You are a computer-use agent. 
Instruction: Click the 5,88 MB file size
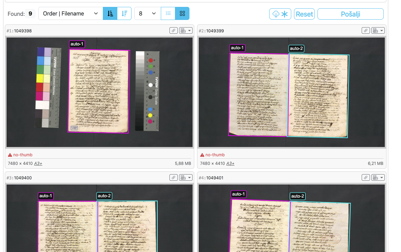tap(183, 164)
